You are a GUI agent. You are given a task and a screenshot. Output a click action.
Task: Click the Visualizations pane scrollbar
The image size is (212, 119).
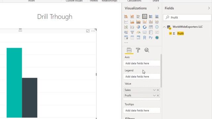pyautogui.click(x=161, y=70)
